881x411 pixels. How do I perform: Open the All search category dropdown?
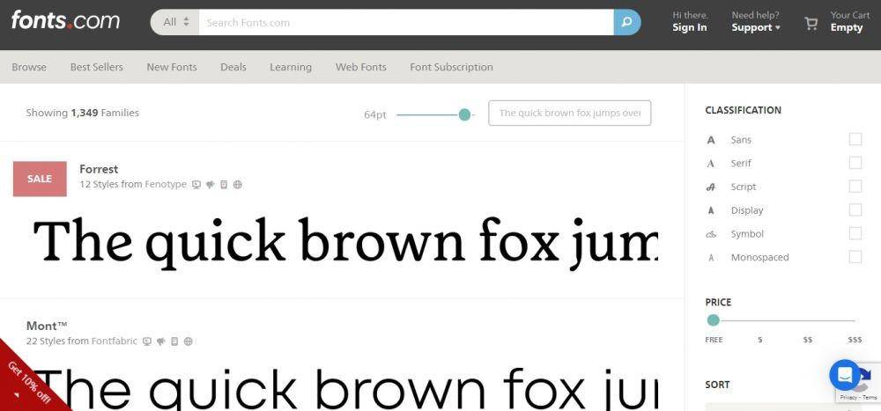(175, 23)
